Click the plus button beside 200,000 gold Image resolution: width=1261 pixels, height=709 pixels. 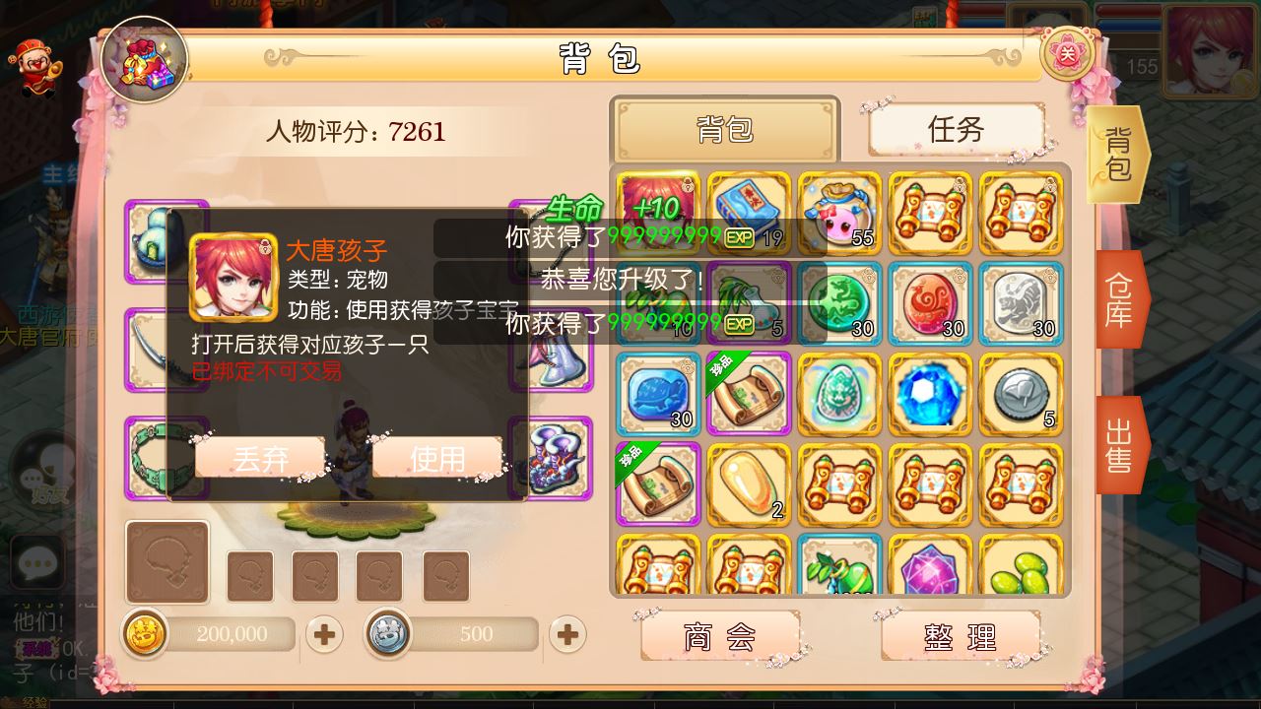[324, 635]
